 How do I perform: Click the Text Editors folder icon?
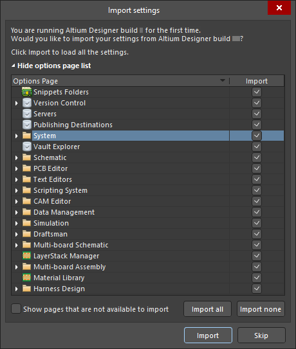point(27,179)
